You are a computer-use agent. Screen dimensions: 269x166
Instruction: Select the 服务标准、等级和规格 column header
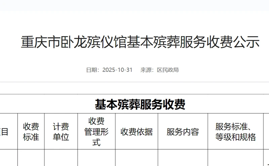click(x=236, y=131)
